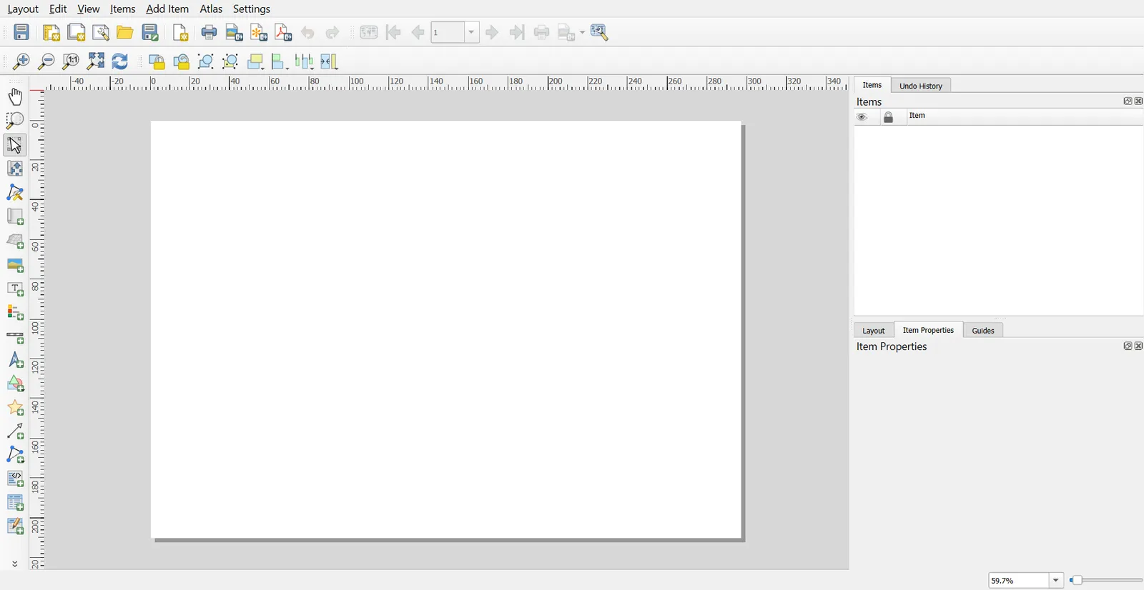Toggle the Atlas Preview button
Viewport: 1144px width, 590px height.
pyautogui.click(x=369, y=32)
